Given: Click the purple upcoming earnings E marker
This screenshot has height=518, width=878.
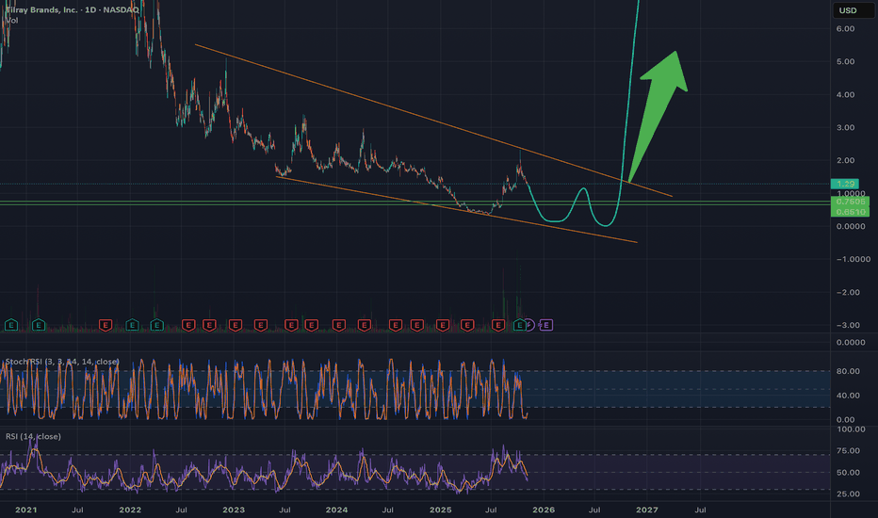Looking at the screenshot, I should point(546,325).
